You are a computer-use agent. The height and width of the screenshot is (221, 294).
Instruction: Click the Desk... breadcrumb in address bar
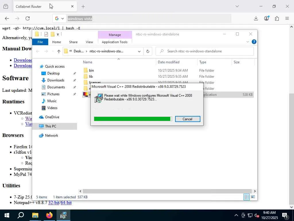(79, 51)
